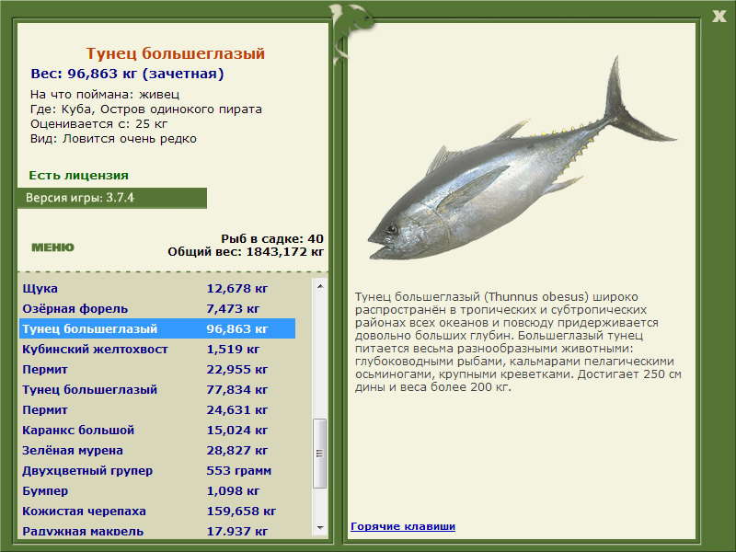
Task: Click the Рыб в садке: 40 text
Action: point(272,239)
